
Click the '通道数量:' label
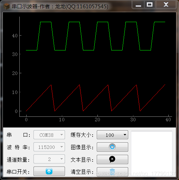click(x=18, y=160)
